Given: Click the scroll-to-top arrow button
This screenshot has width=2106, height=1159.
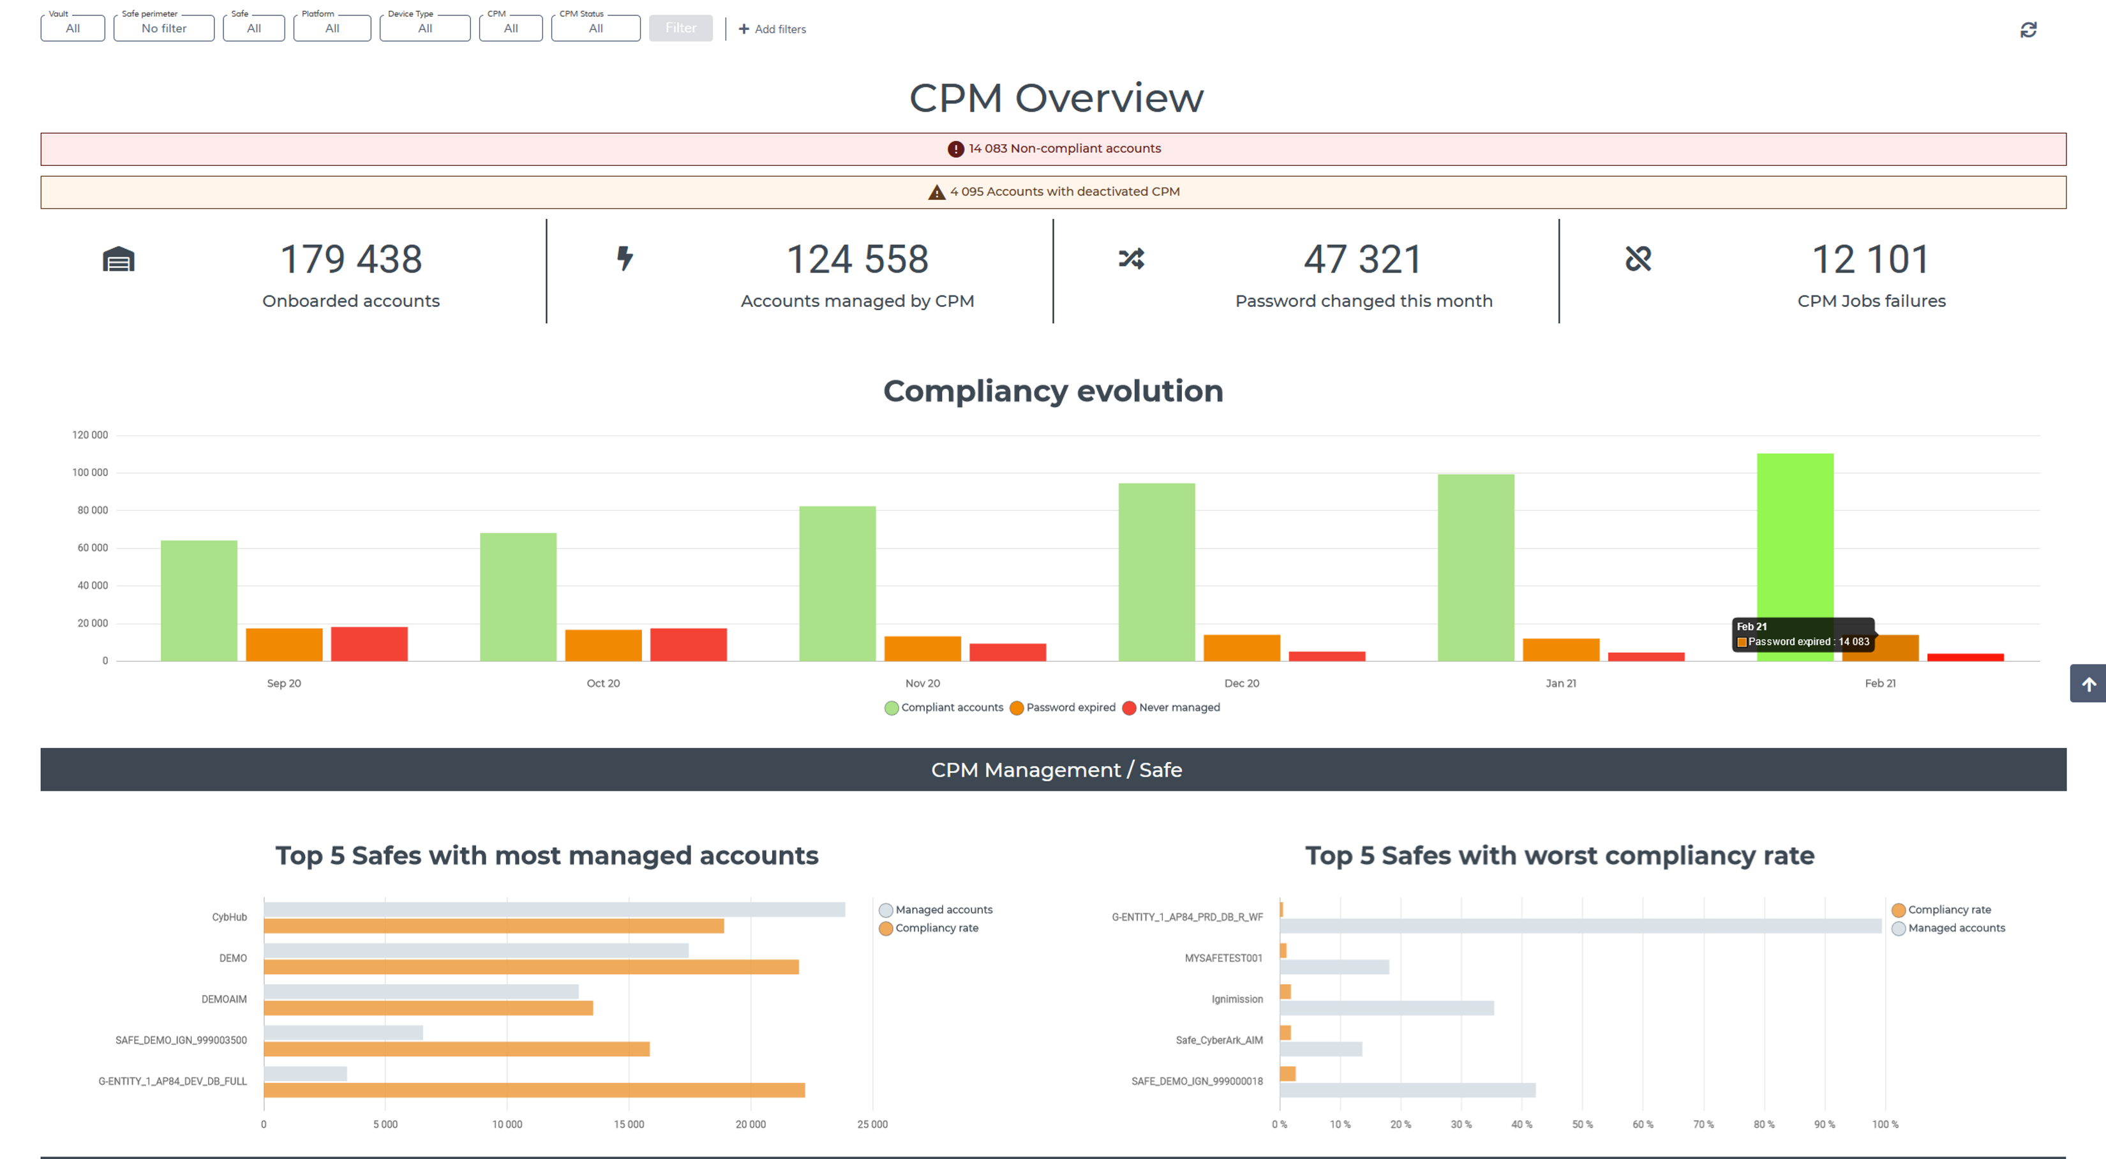Looking at the screenshot, I should coord(2088,684).
